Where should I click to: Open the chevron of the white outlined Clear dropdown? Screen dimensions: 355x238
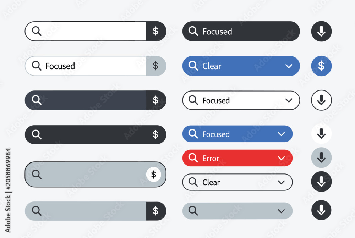281,182
